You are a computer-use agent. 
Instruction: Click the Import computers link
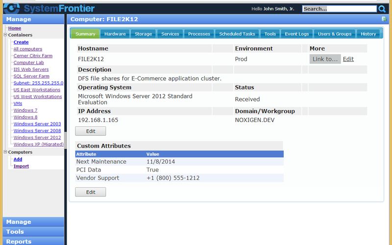pos(21,166)
